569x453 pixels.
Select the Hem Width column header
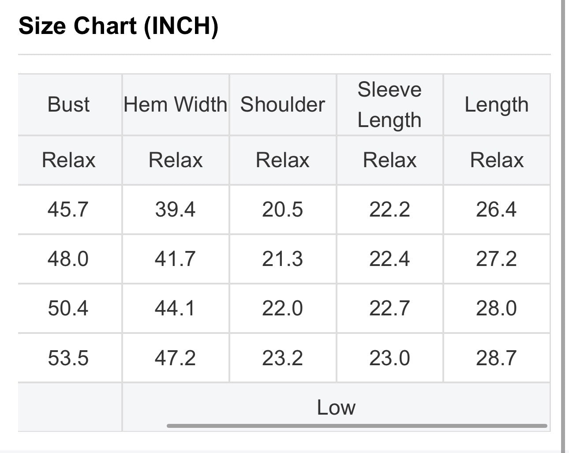coord(176,105)
